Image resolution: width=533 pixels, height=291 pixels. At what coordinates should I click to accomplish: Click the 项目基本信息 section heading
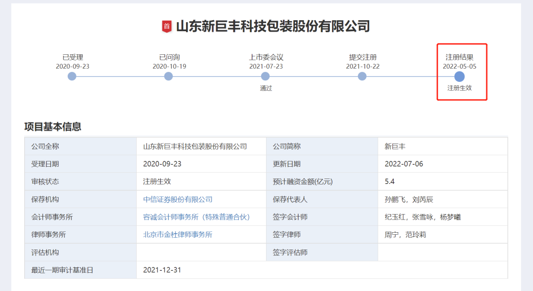(53, 127)
